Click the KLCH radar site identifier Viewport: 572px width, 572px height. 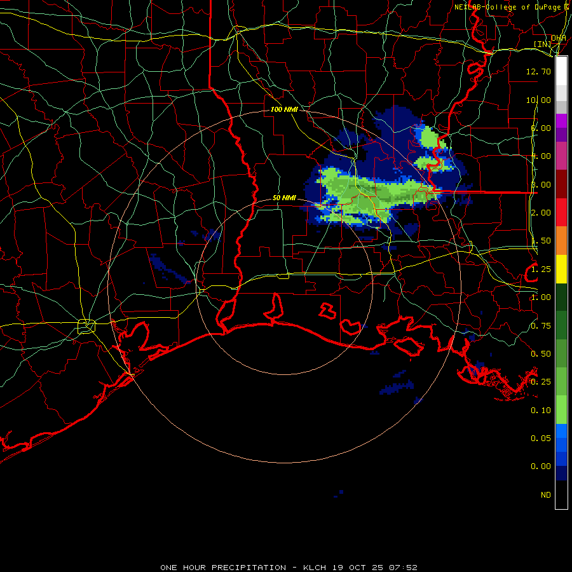pos(315,568)
